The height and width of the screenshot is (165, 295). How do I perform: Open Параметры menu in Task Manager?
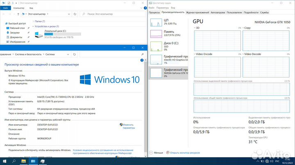tap(163, 7)
